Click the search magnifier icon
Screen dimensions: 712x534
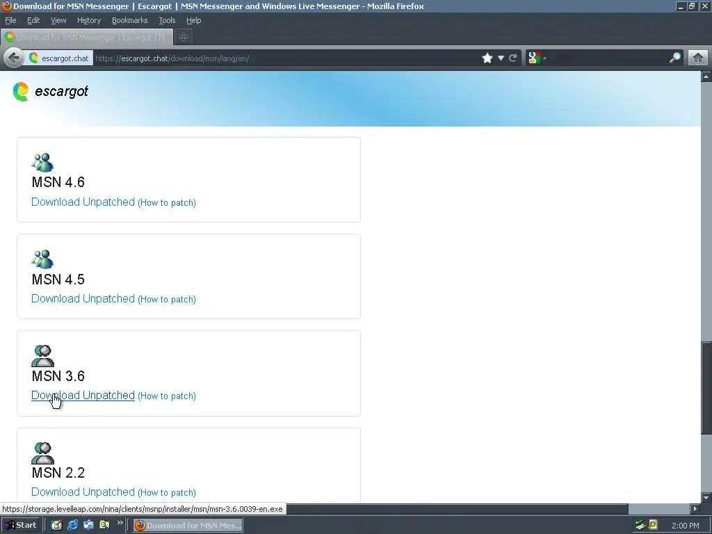click(674, 58)
